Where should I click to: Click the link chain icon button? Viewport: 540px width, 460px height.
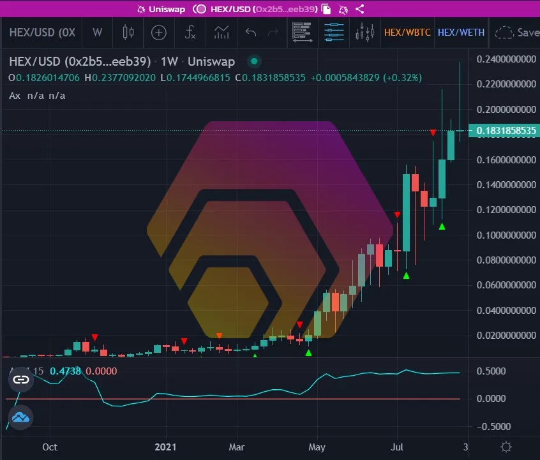(x=21, y=380)
